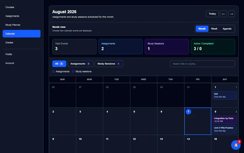The width and height of the screenshot is (244, 153).
Task: Open Study Planner in the sidebar
Action: 22,25
